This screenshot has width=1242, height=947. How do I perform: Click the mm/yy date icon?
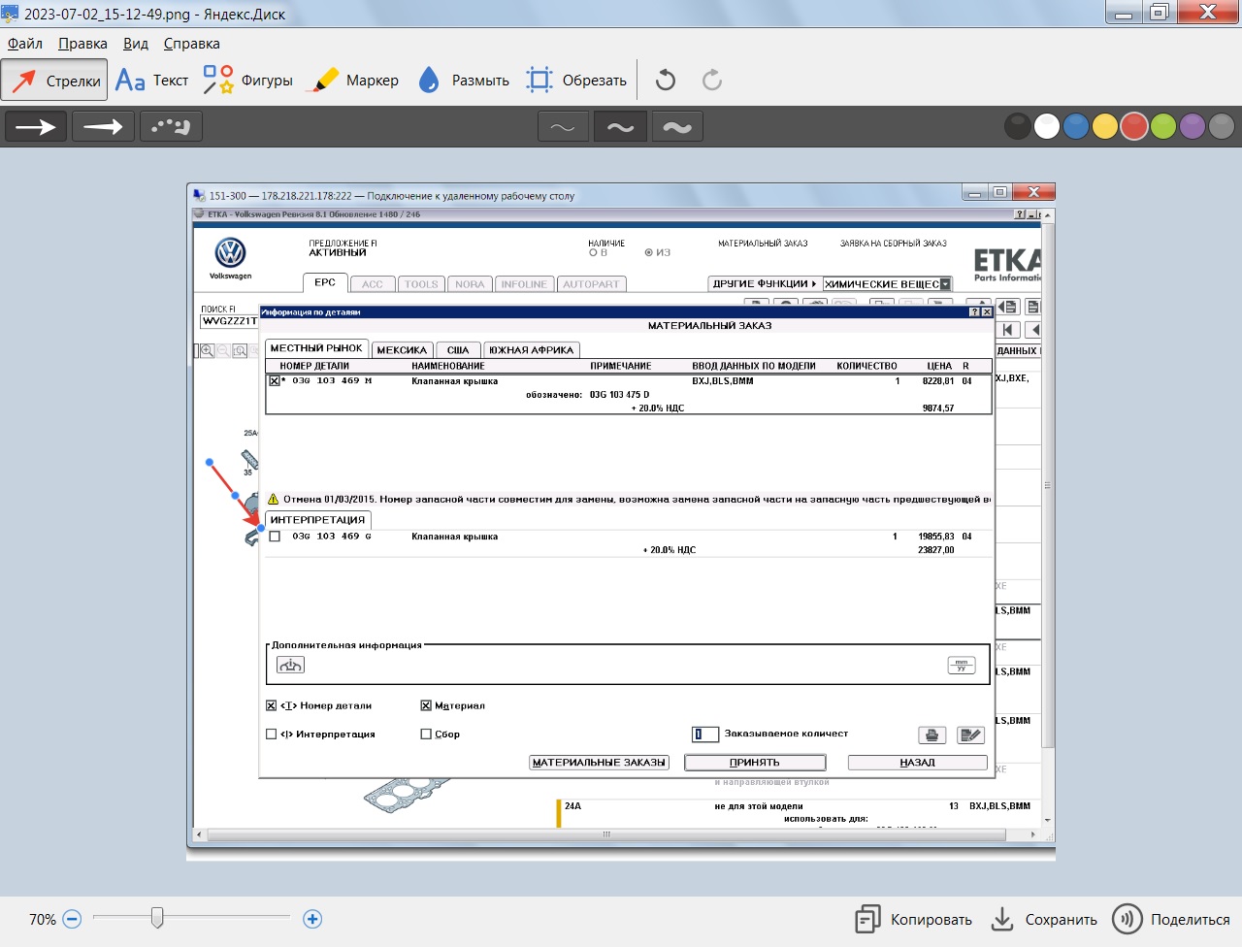tap(961, 665)
